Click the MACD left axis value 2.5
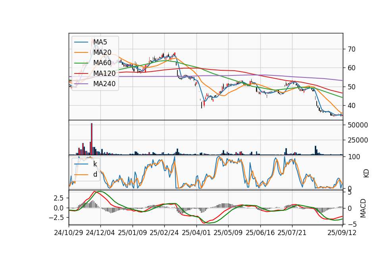The image size is (381, 274). (x=59, y=198)
